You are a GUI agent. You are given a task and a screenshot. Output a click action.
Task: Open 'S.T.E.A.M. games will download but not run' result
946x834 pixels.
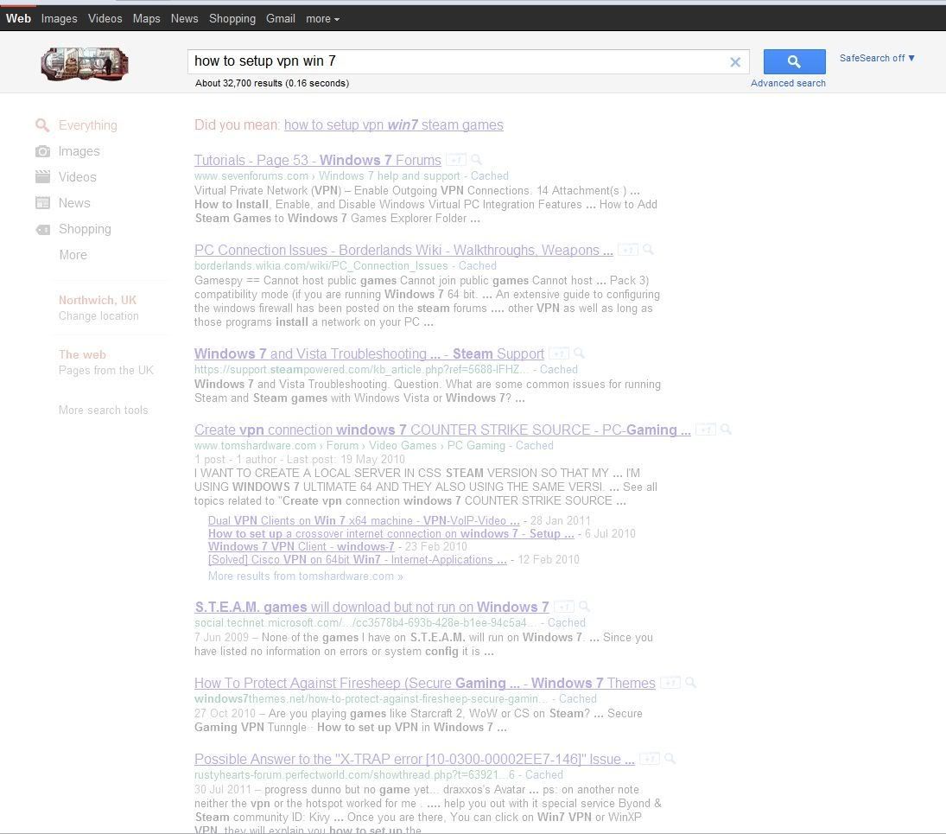point(371,607)
